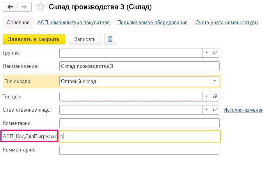The height and width of the screenshot is (171, 263).
Task: Go to the Подключаемое оборудование tab
Action: [153, 23]
